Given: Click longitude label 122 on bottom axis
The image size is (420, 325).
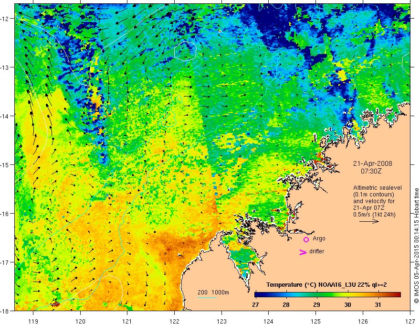Looking at the screenshot, I should 174,321.
